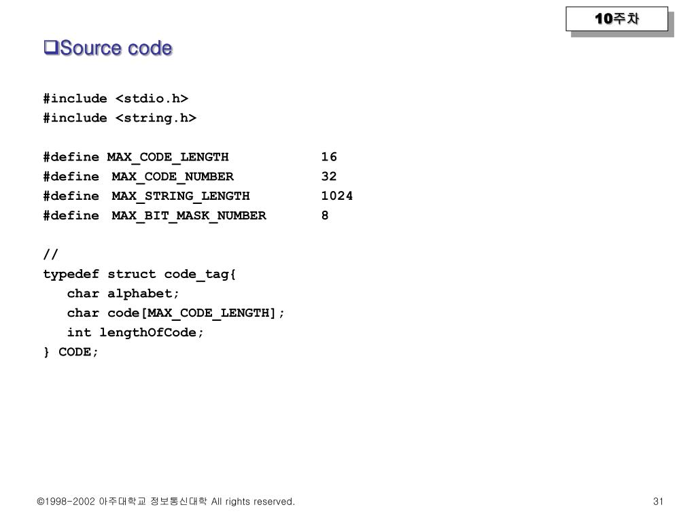Click the slide page number 31
Image resolution: width=696 pixels, height=522 pixels.
(x=658, y=502)
